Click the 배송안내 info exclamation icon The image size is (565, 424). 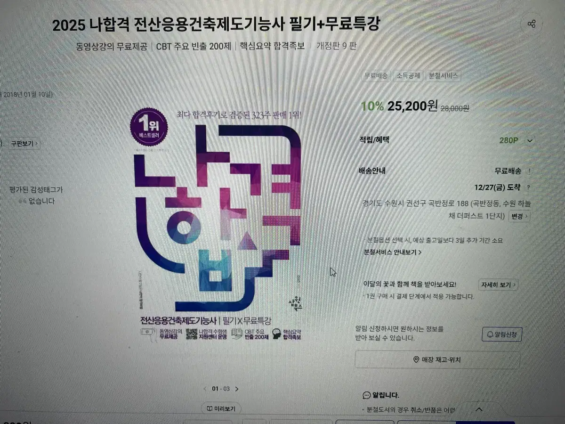click(x=530, y=171)
